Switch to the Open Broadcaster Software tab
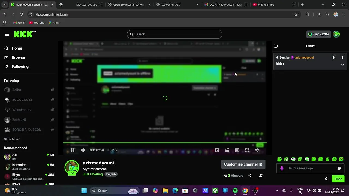Screen dimensions: 349x196 pyautogui.click(x=129, y=5)
